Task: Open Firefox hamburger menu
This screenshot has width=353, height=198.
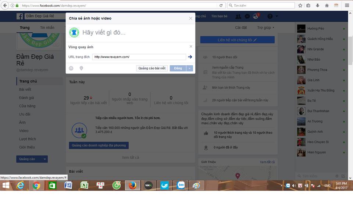Action: 347,6
